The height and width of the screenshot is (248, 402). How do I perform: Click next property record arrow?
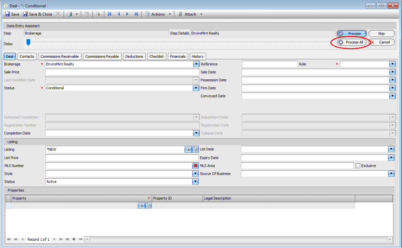pos(54,239)
